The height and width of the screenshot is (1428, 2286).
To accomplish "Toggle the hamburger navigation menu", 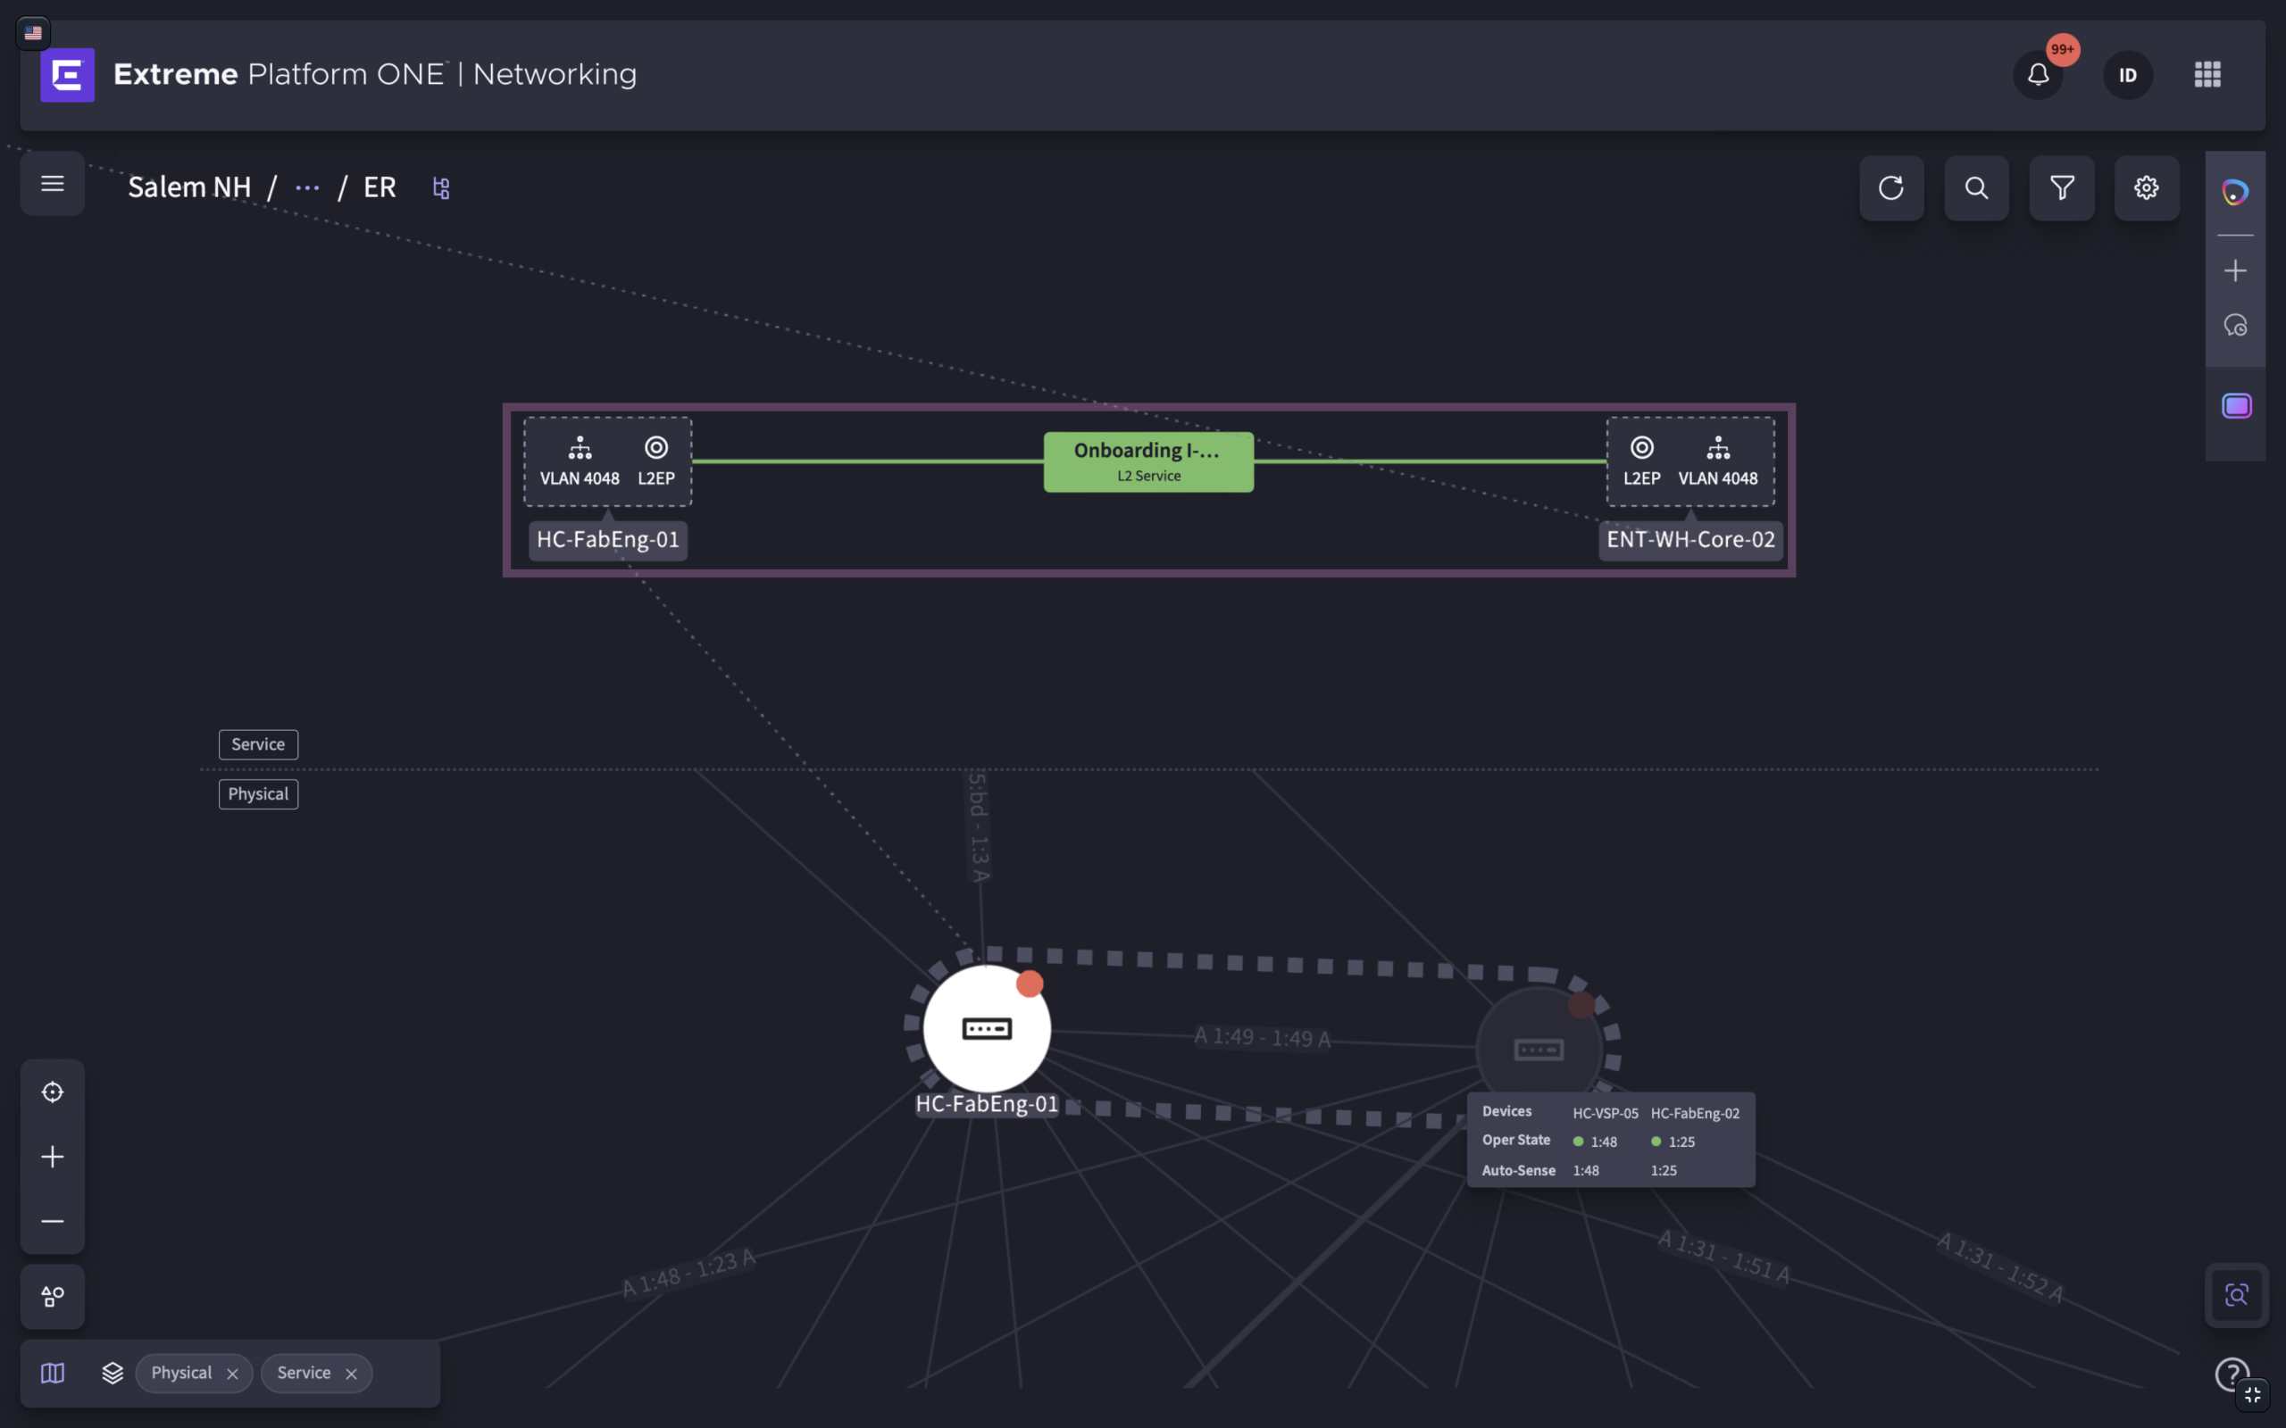I will pyautogui.click(x=53, y=183).
